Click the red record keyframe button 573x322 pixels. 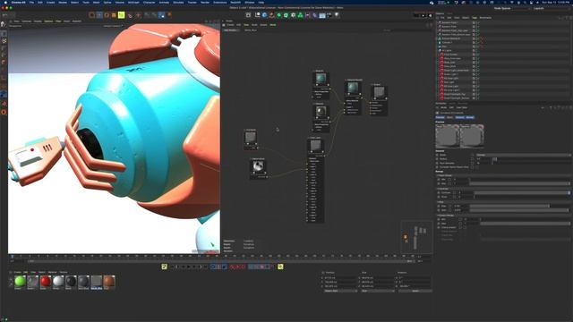click(232, 267)
